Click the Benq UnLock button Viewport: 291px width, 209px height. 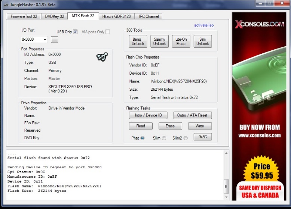point(138,41)
